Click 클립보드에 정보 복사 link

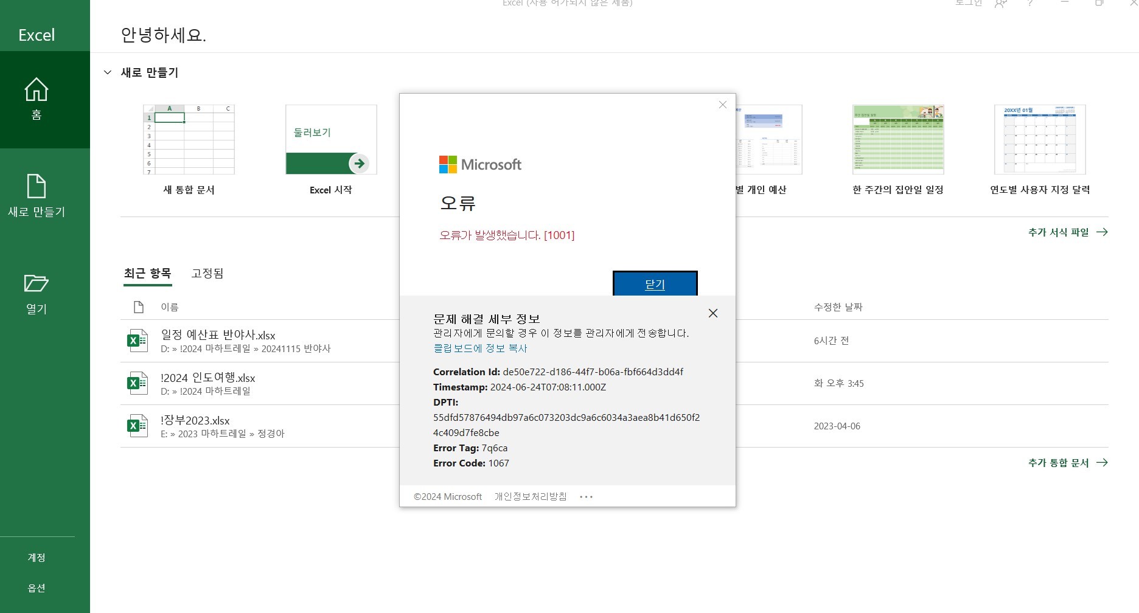point(480,348)
